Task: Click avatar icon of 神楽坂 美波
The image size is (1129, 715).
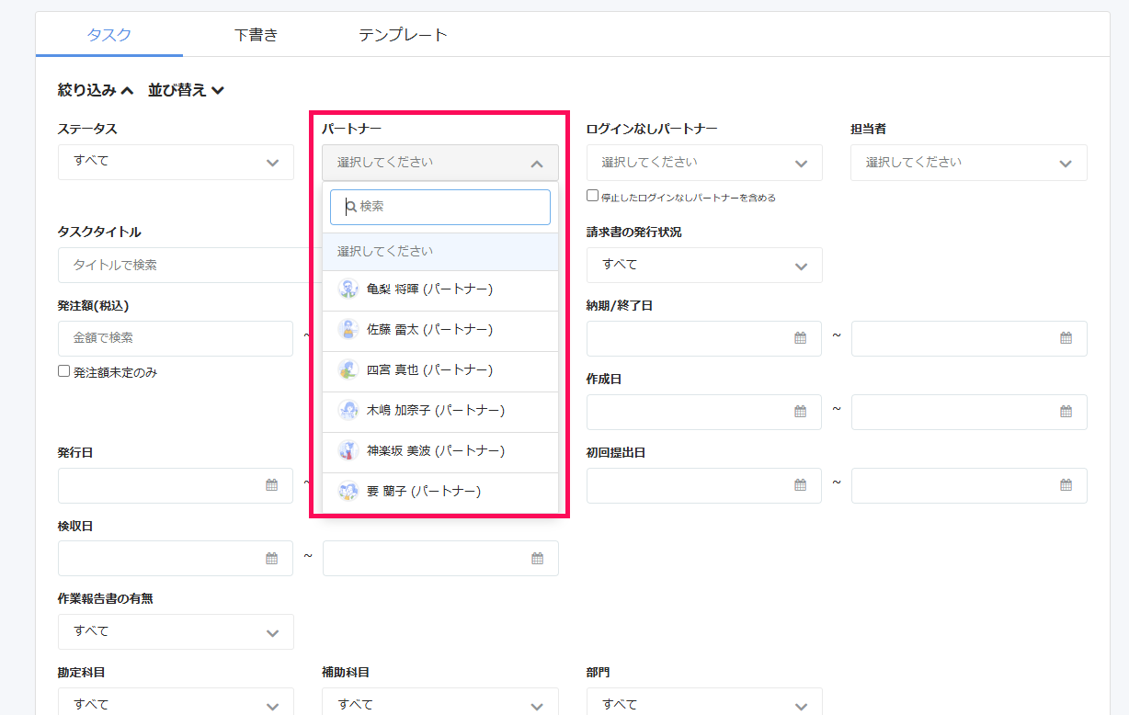Action: pos(348,451)
